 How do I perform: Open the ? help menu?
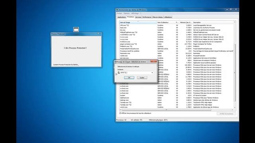[x=141, y=14]
